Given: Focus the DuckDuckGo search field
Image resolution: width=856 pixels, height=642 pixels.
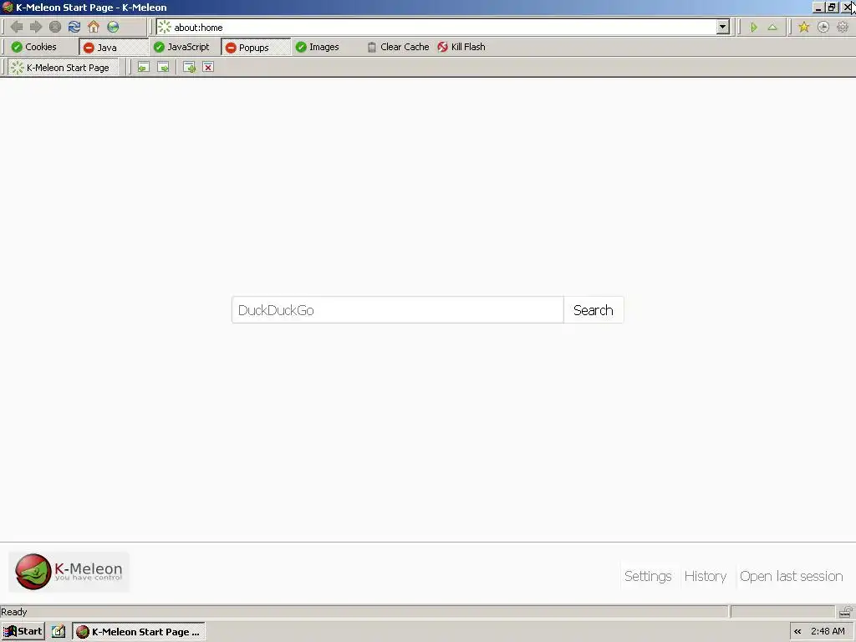Looking at the screenshot, I should [397, 310].
